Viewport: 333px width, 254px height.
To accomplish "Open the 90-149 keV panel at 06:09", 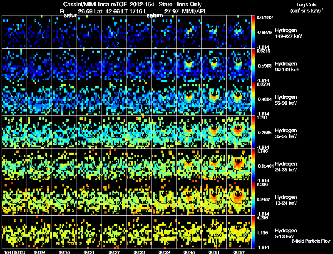I will click(x=39, y=65).
